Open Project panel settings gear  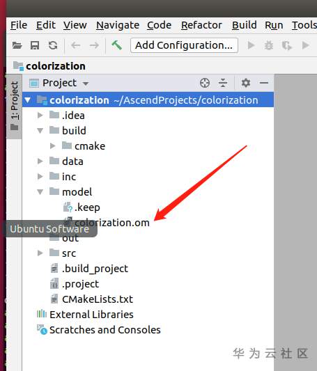pyautogui.click(x=246, y=83)
